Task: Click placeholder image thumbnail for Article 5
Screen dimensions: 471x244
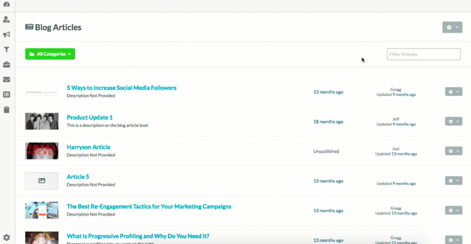Action: coord(42,180)
